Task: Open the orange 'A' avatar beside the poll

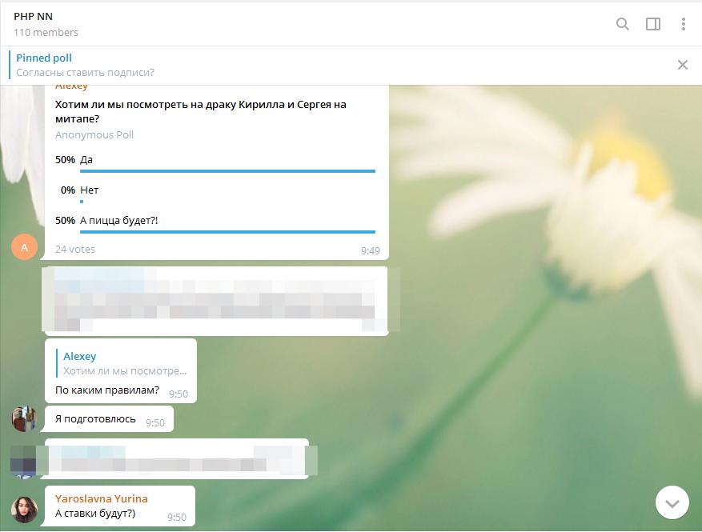Action: pyautogui.click(x=24, y=247)
